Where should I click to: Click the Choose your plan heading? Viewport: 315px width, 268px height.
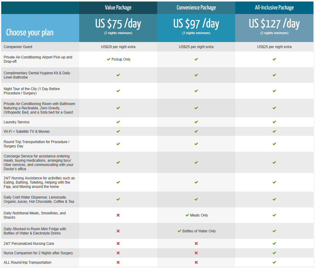tap(30, 33)
